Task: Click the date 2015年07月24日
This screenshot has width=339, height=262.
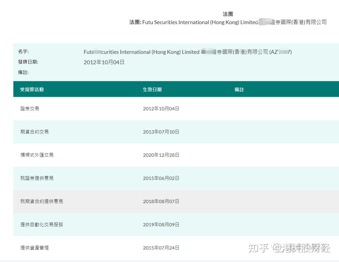Action: point(161,248)
